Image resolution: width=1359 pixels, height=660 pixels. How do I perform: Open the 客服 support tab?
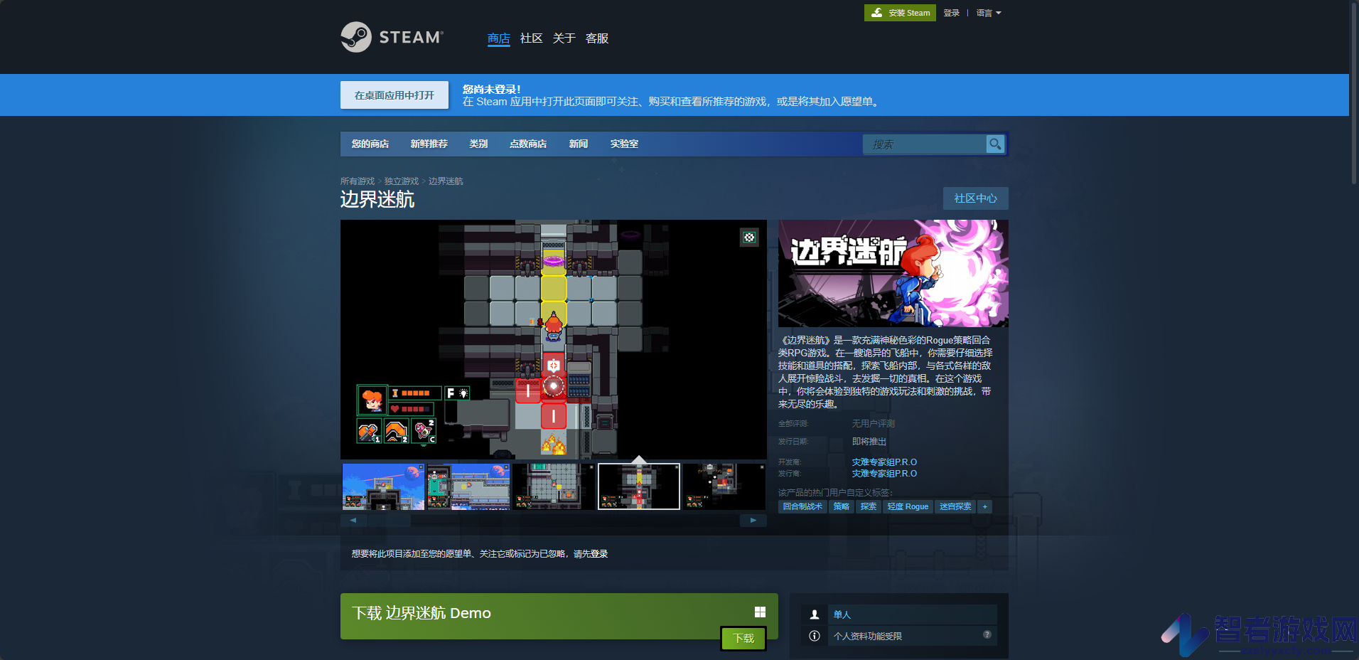(597, 38)
